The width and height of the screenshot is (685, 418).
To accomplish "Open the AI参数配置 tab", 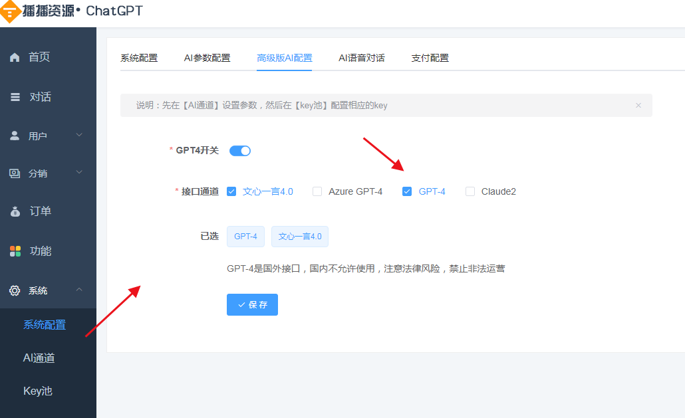I will click(207, 58).
